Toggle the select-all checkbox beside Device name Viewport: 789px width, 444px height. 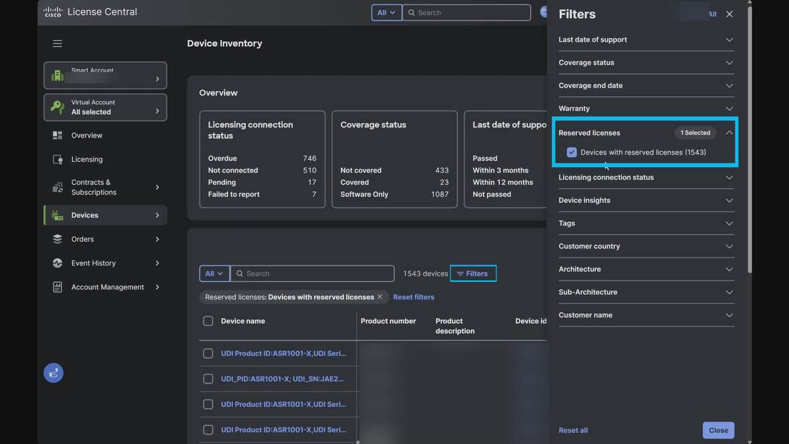pyautogui.click(x=208, y=321)
